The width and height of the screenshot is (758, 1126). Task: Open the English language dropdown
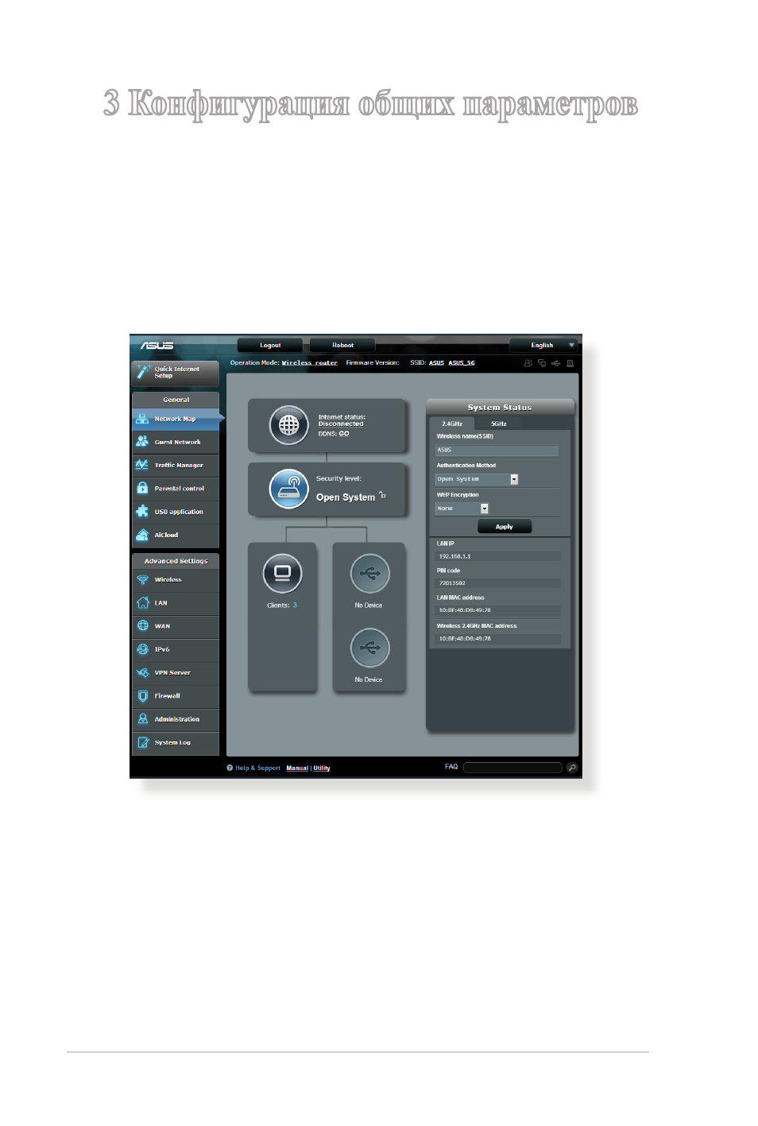[x=543, y=345]
